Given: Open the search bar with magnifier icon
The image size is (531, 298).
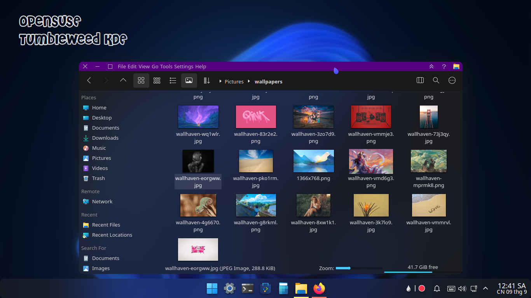Looking at the screenshot, I should coord(436,80).
